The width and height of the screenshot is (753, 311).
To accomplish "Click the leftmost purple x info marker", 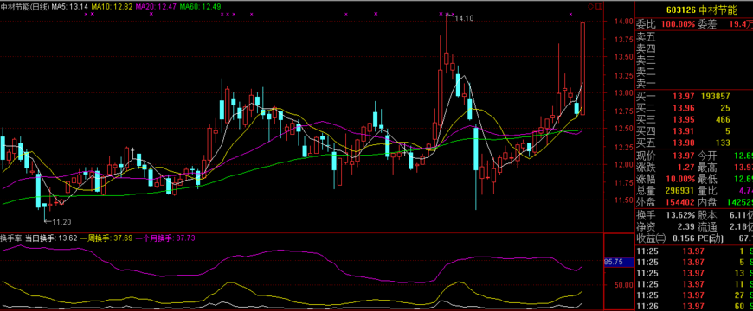I will click(86, 15).
